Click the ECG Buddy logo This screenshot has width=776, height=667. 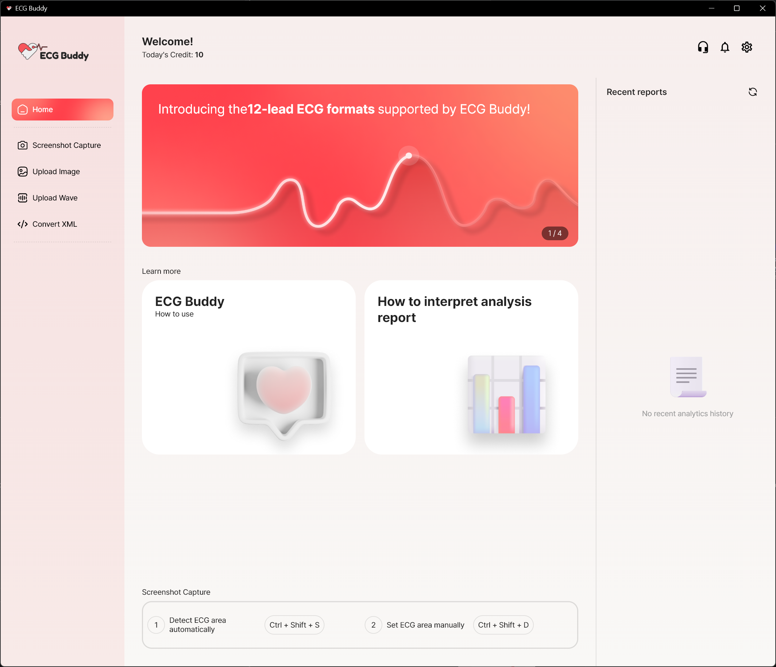(53, 52)
